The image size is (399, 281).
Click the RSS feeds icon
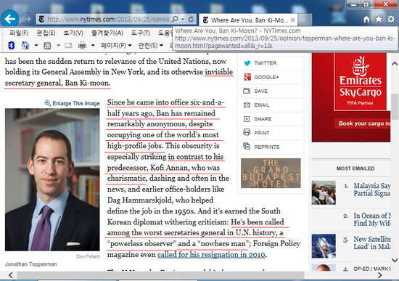(47, 46)
